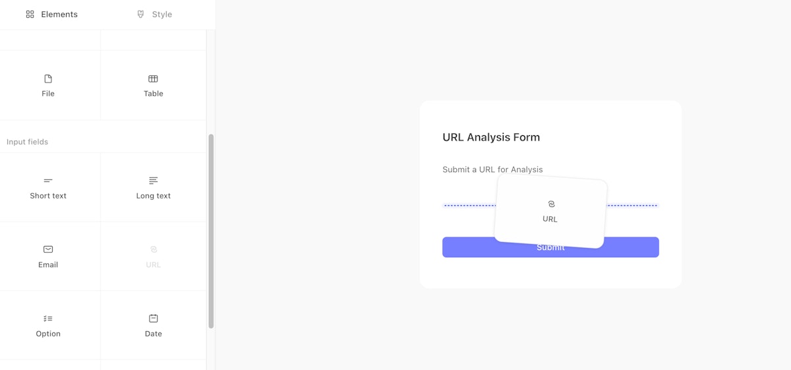This screenshot has height=370, width=791.
Task: Click the brush icon beside Style
Action: pyautogui.click(x=140, y=15)
